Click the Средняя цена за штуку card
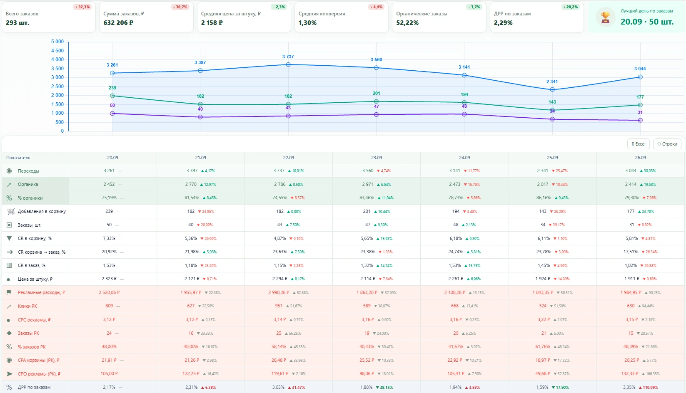Screen dimensions: 686x393 [244, 17]
